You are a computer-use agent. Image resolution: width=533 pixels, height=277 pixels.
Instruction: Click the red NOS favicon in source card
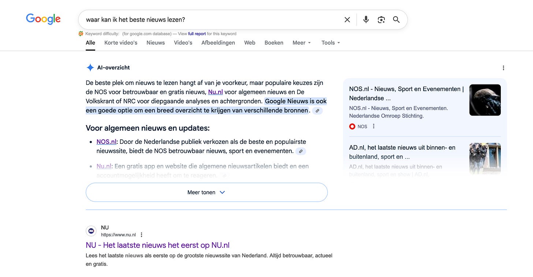pyautogui.click(x=352, y=126)
